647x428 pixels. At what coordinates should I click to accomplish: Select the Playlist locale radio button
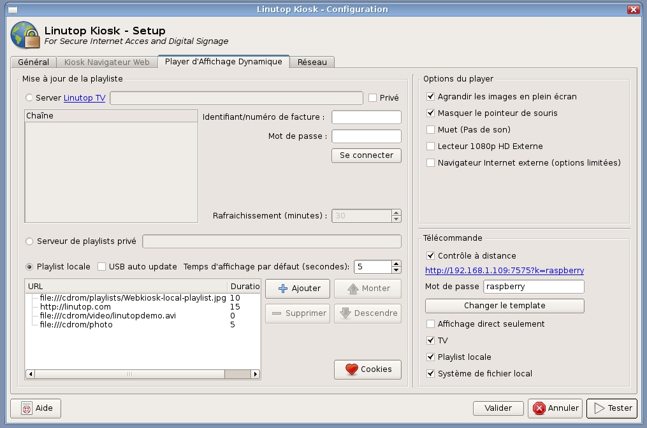pos(29,267)
